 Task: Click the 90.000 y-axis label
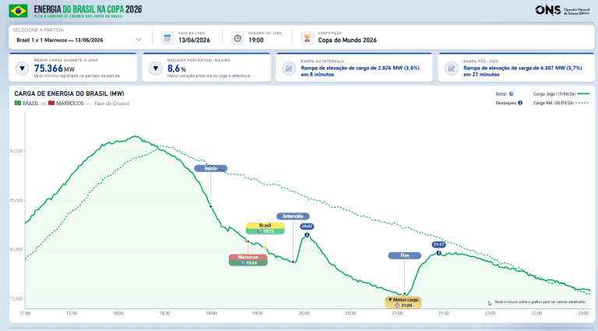click(x=16, y=151)
